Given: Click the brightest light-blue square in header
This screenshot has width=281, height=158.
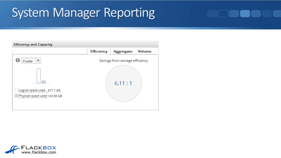Looking at the screenshot, I should 245,14.
